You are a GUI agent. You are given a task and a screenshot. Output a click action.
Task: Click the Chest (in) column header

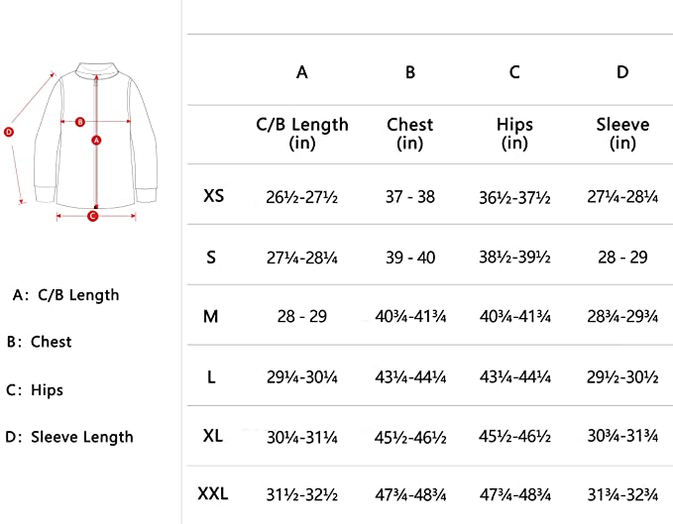(410, 134)
